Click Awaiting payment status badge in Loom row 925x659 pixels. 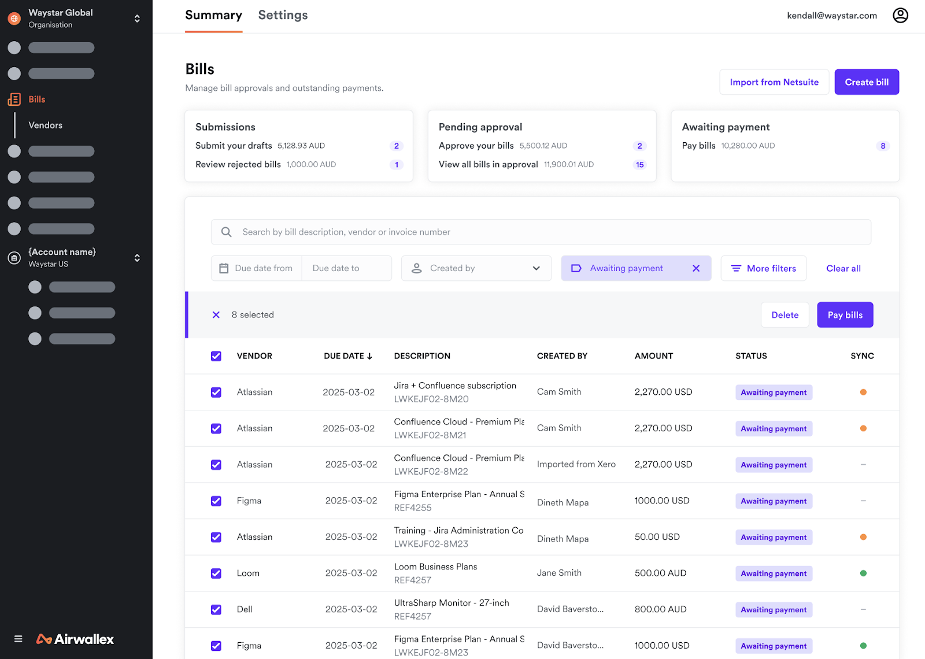[x=774, y=573]
